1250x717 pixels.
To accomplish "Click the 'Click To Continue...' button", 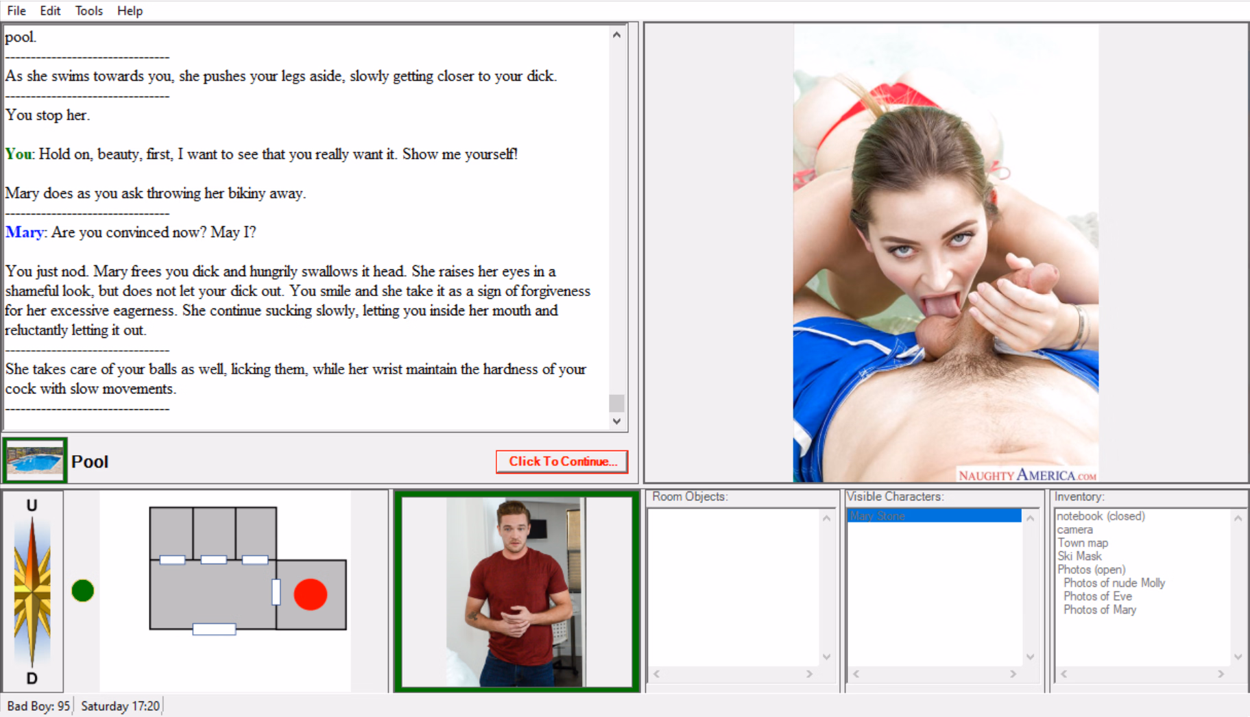I will 562,461.
